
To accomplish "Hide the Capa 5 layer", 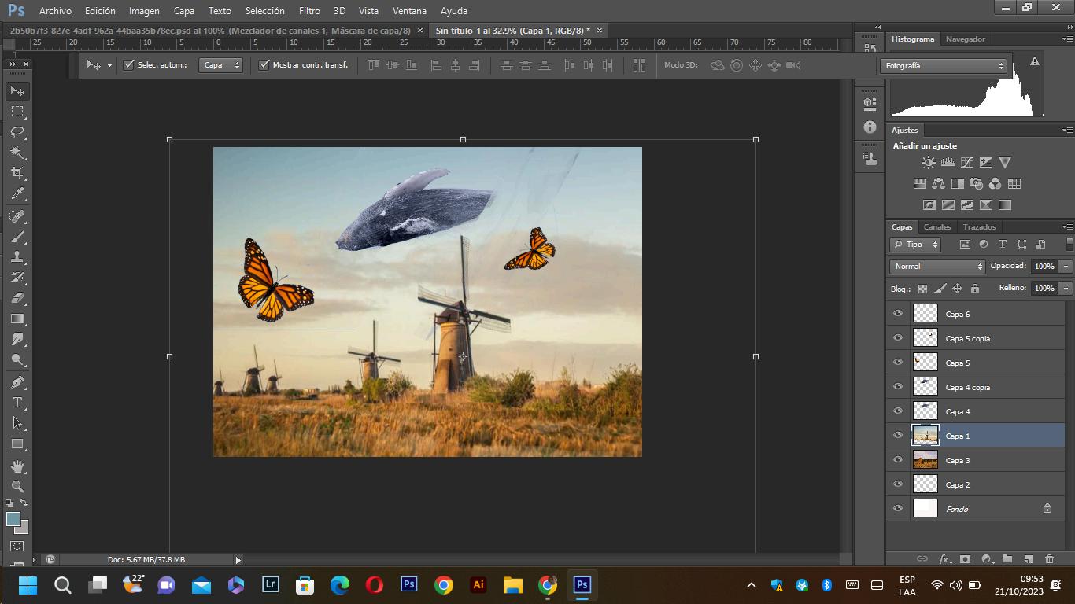I will 898,363.
